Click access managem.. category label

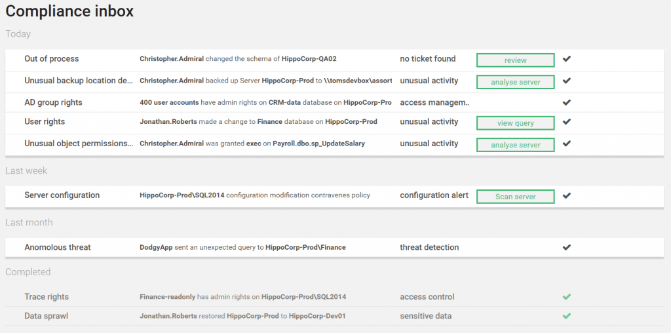click(434, 102)
